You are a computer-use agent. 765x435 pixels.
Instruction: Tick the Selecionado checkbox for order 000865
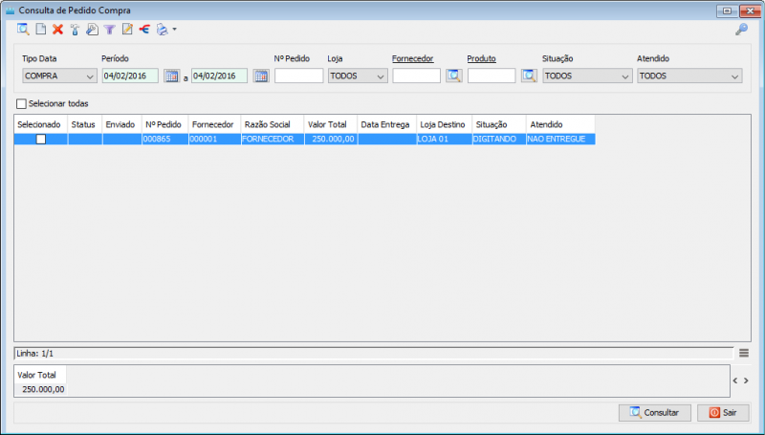point(41,140)
